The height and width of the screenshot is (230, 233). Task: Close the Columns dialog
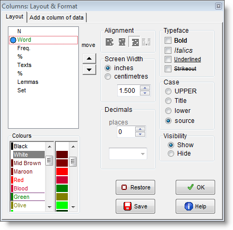pos(218,6)
